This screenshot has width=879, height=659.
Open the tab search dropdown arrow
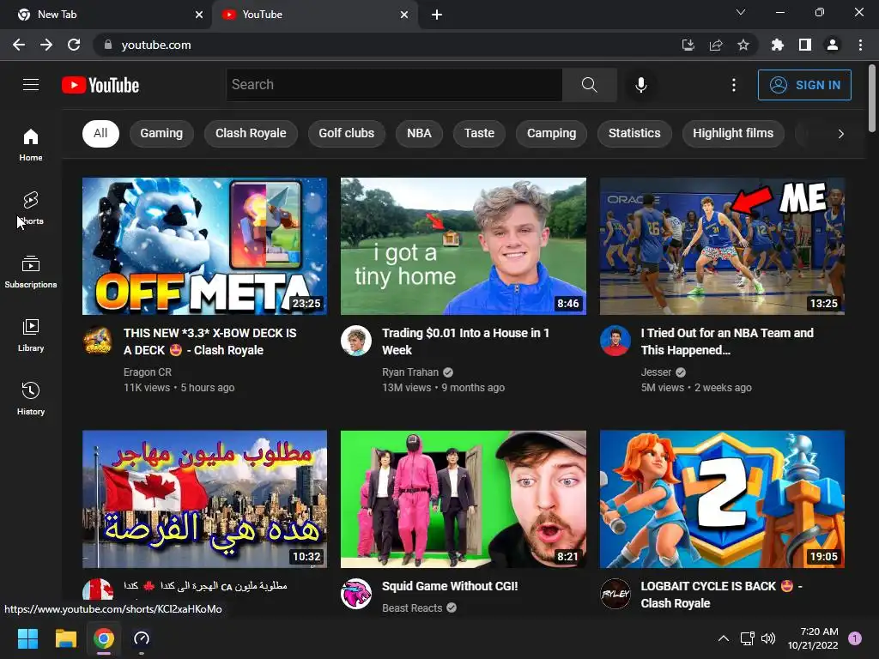pyautogui.click(x=741, y=12)
